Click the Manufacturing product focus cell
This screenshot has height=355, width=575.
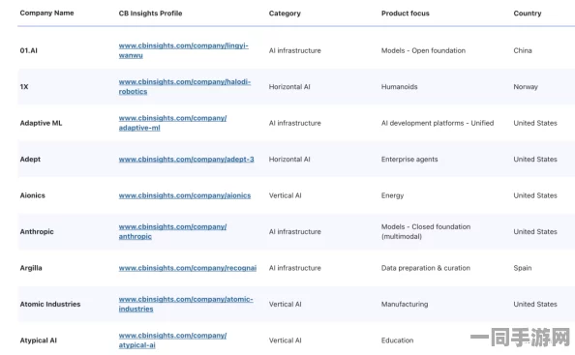click(405, 304)
